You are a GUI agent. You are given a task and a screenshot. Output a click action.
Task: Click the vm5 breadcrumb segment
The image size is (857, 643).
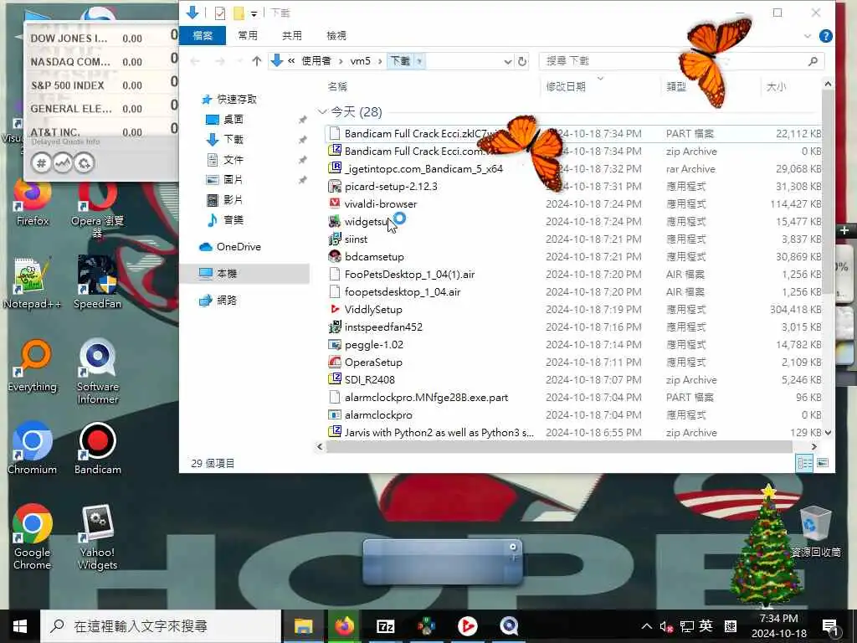click(360, 61)
